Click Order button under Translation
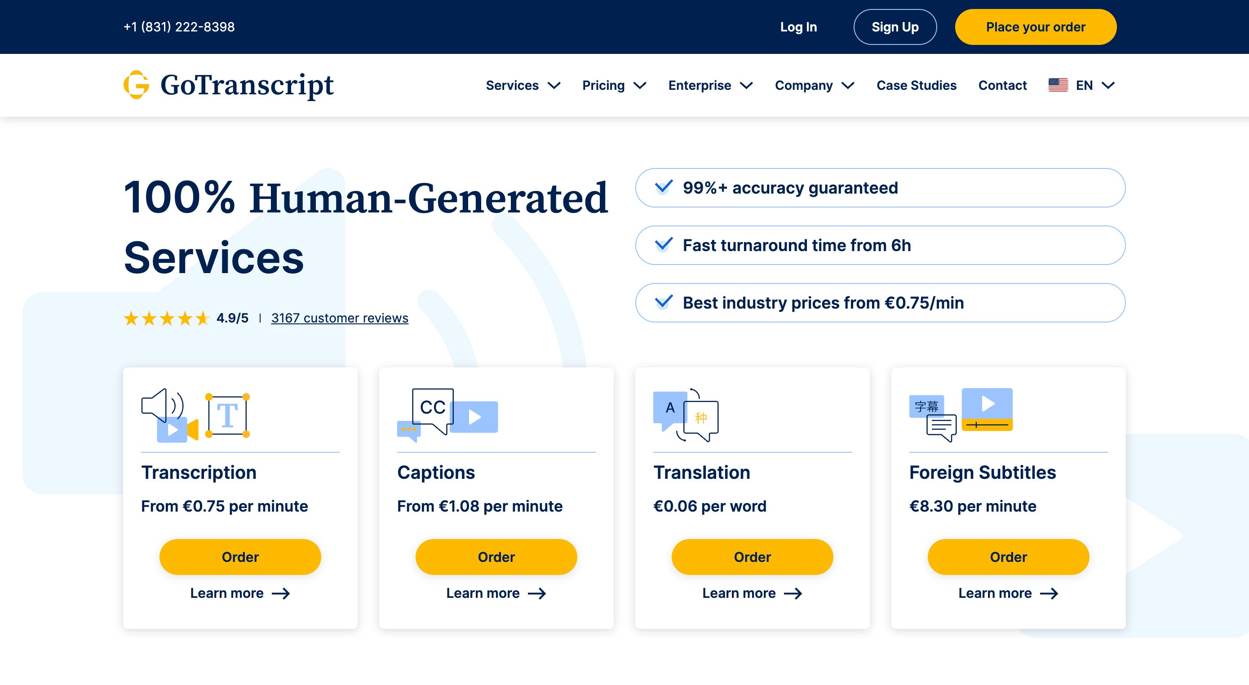The width and height of the screenshot is (1249, 685). [x=752, y=557]
